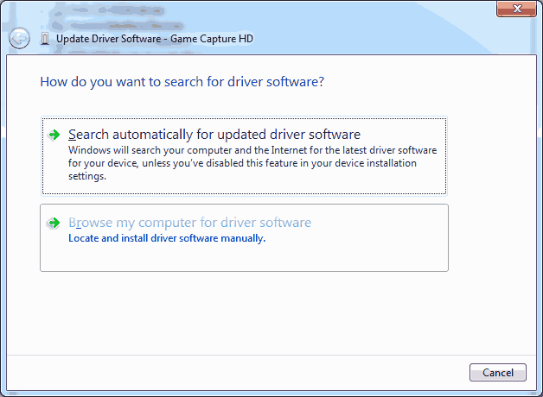Image resolution: width=543 pixels, height=397 pixels.
Task: Choose Browse my computer for driver software
Action: point(244,237)
